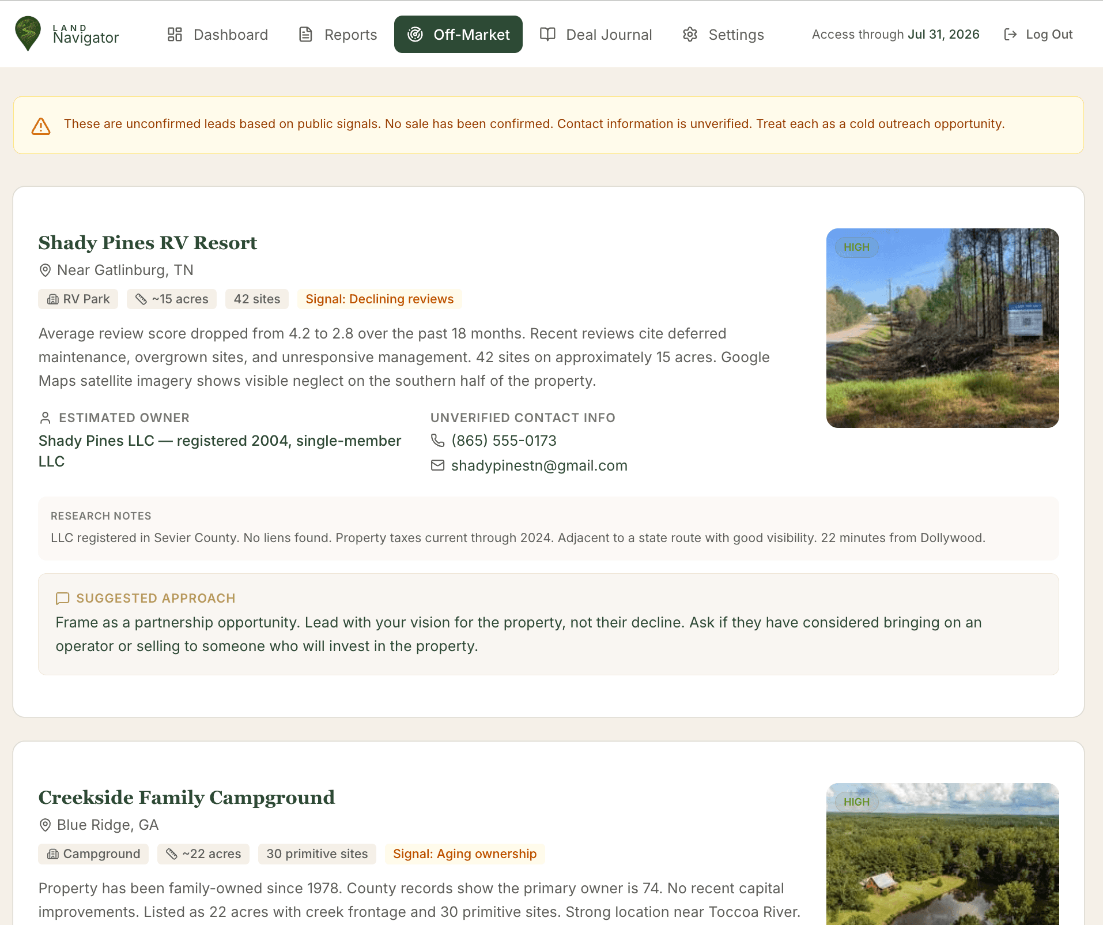This screenshot has height=925, width=1103.
Task: Click the Creekside family-owned since 1978 description
Action: click(420, 900)
